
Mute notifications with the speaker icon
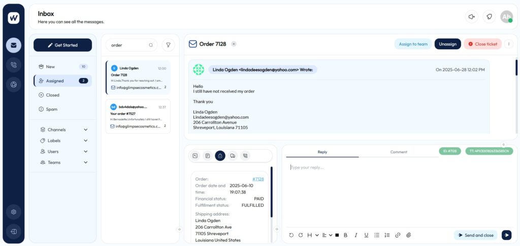coord(471,17)
